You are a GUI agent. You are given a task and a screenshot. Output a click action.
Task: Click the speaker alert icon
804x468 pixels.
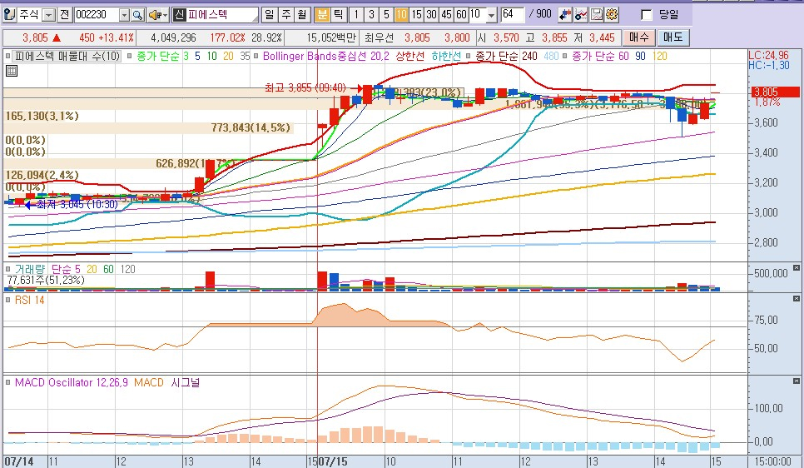[x=155, y=15]
